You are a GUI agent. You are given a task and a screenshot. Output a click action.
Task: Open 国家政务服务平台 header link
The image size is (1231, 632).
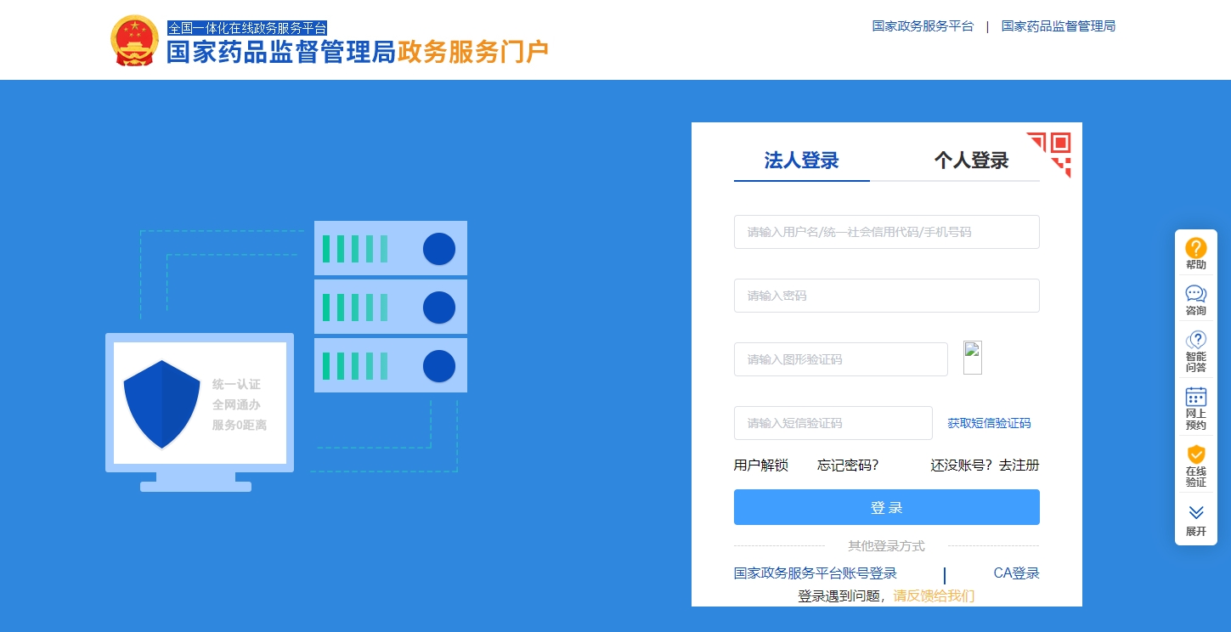[x=923, y=26]
